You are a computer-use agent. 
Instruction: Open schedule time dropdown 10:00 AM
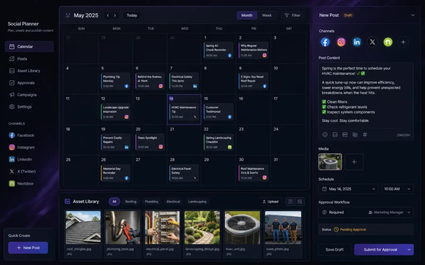[397, 189]
